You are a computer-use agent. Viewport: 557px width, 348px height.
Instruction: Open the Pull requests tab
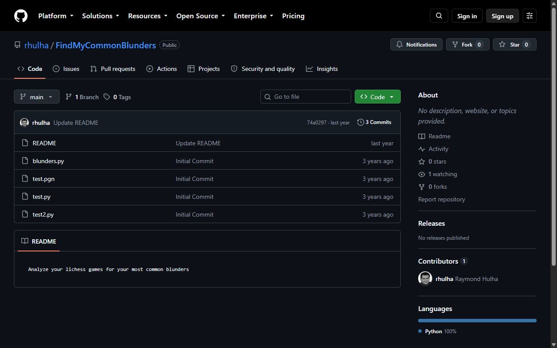[x=113, y=69]
